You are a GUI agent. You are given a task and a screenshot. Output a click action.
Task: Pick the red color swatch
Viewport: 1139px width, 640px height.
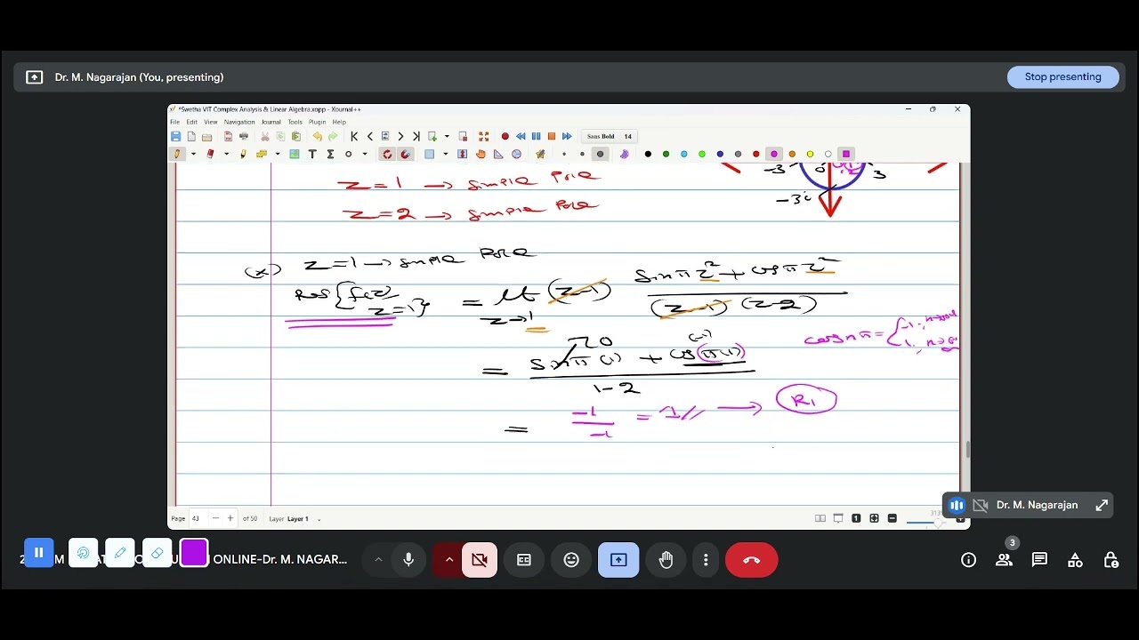pyautogui.click(x=755, y=154)
